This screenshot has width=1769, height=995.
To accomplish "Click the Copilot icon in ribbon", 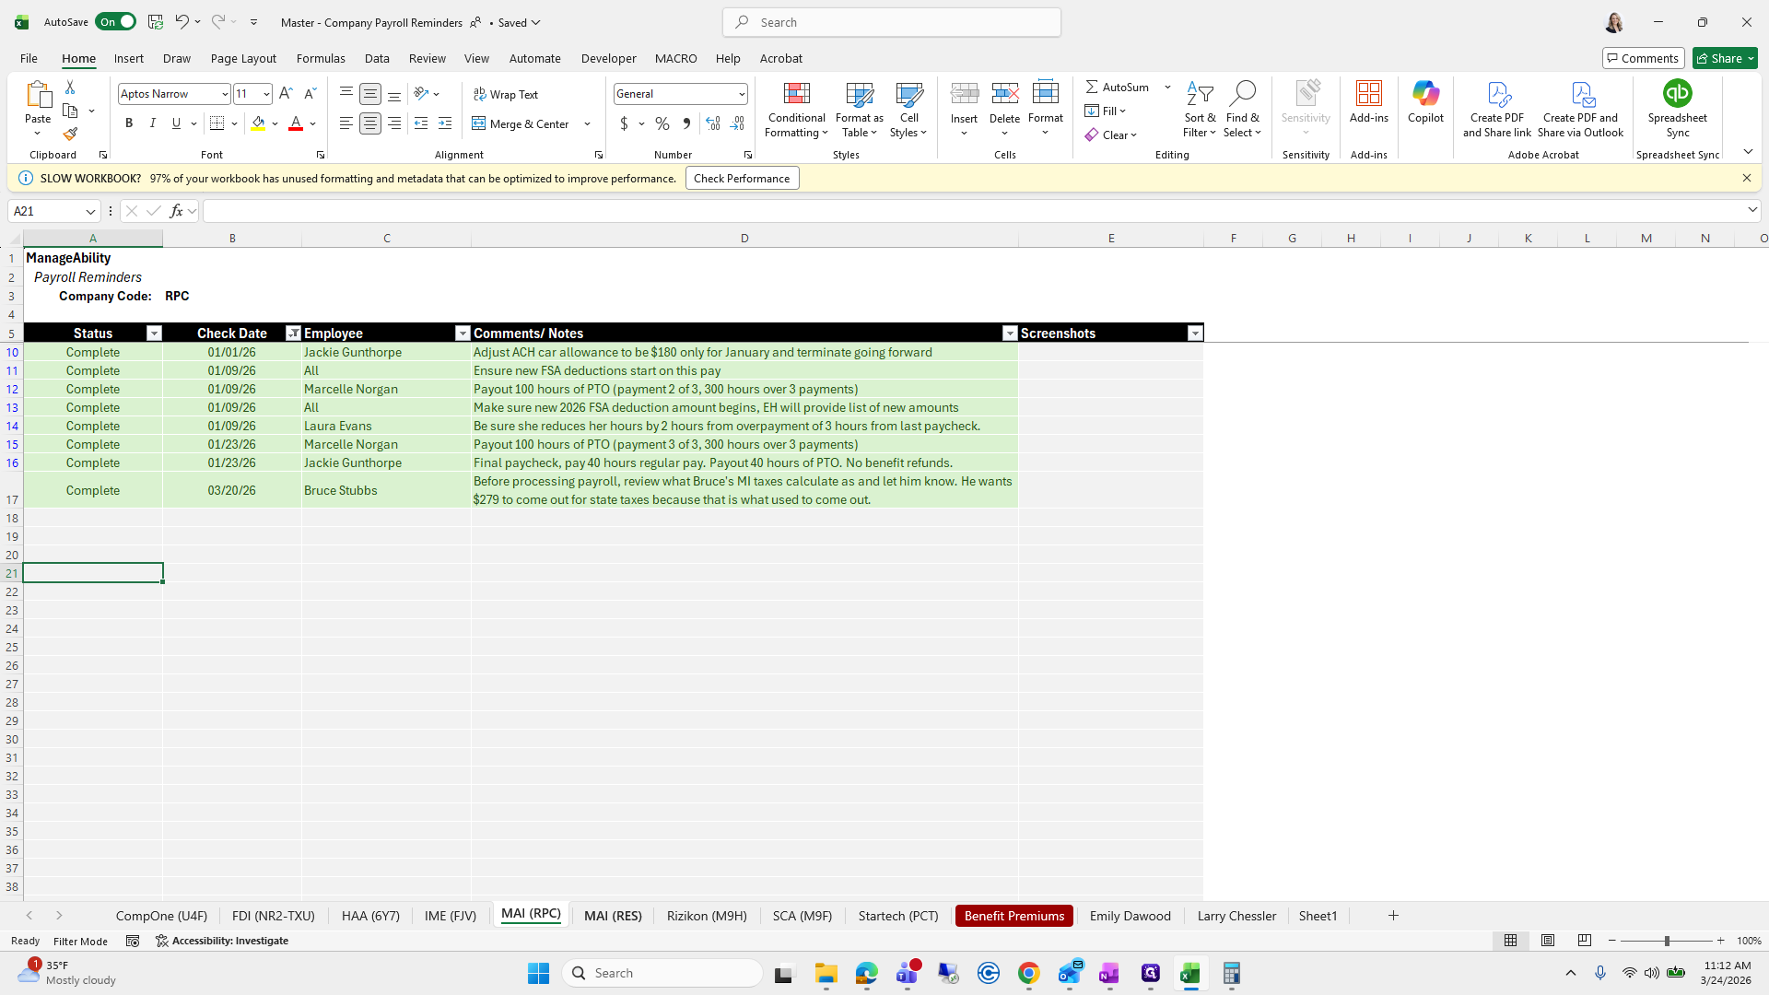I will coord(1424,101).
